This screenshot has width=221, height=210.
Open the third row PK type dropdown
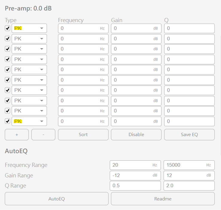pos(29,49)
